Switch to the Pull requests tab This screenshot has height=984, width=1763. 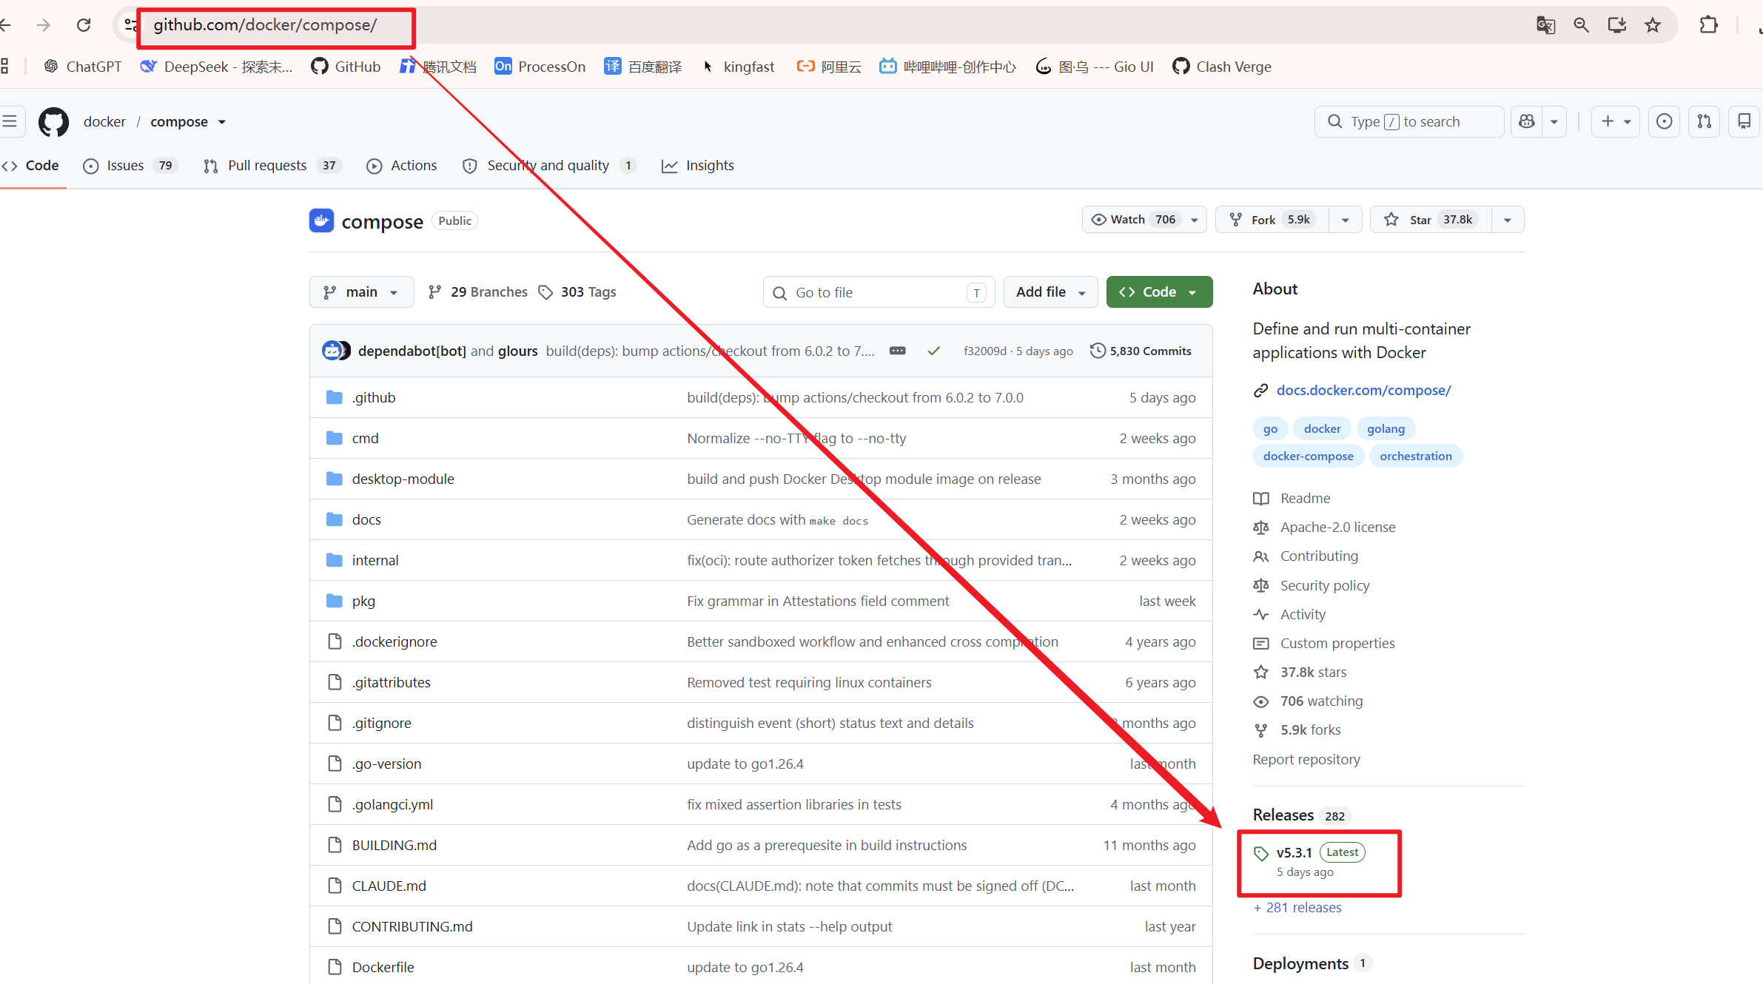pos(272,166)
